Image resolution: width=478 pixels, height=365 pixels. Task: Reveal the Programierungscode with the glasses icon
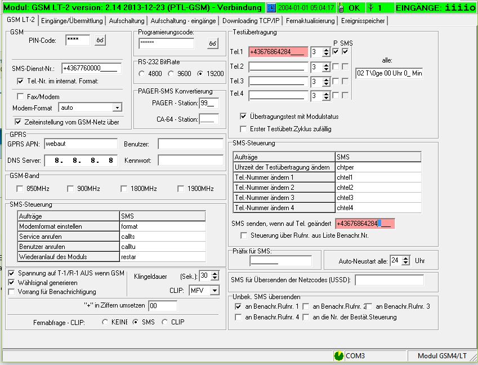point(212,44)
